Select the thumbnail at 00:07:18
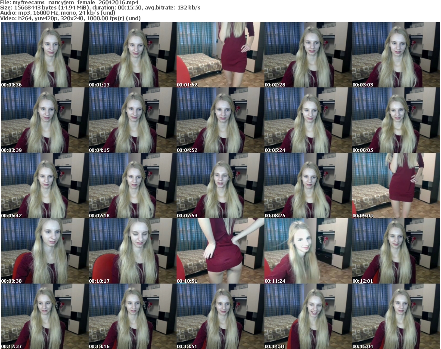The width and height of the screenshot is (441, 349). [x=133, y=186]
